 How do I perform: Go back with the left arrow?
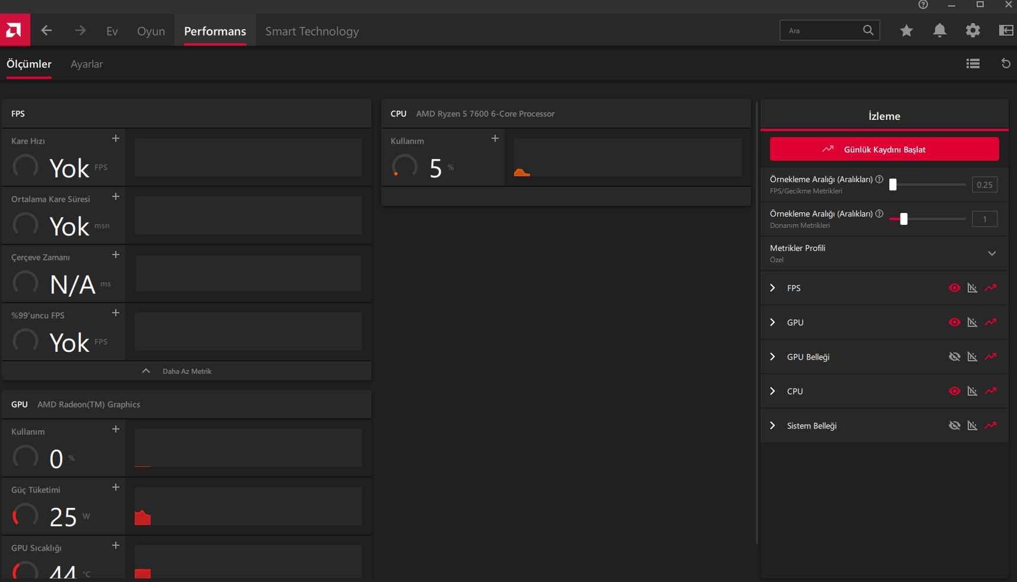tap(46, 30)
